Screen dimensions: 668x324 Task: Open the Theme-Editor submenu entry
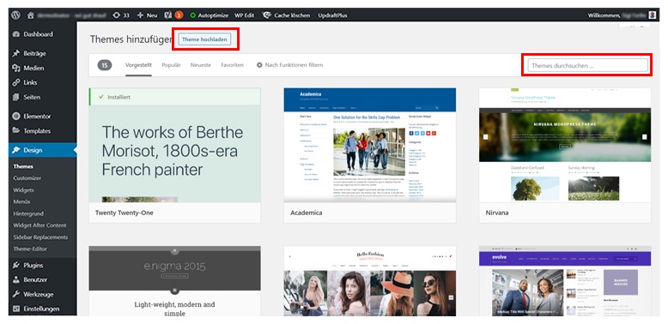[30, 249]
